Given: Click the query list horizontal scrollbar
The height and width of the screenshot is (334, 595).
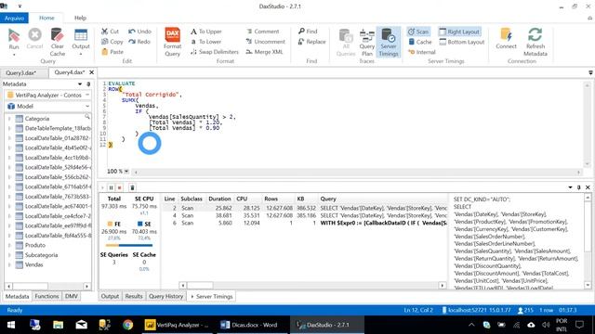Looking at the screenshot, I should (312, 285).
